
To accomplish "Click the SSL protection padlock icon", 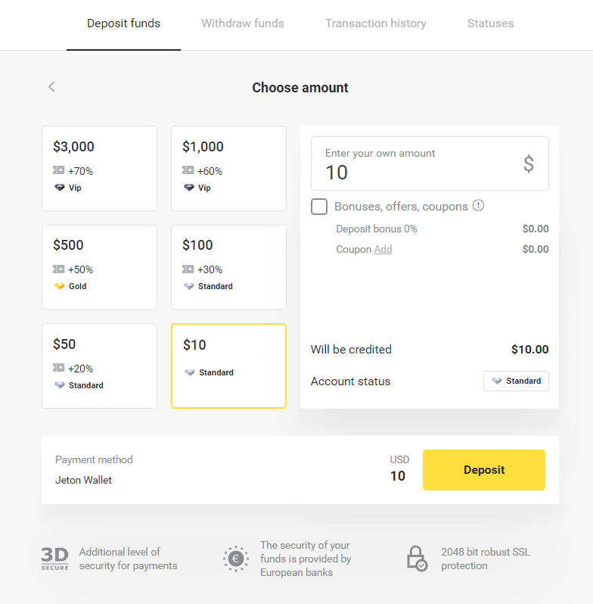I will tap(417, 559).
